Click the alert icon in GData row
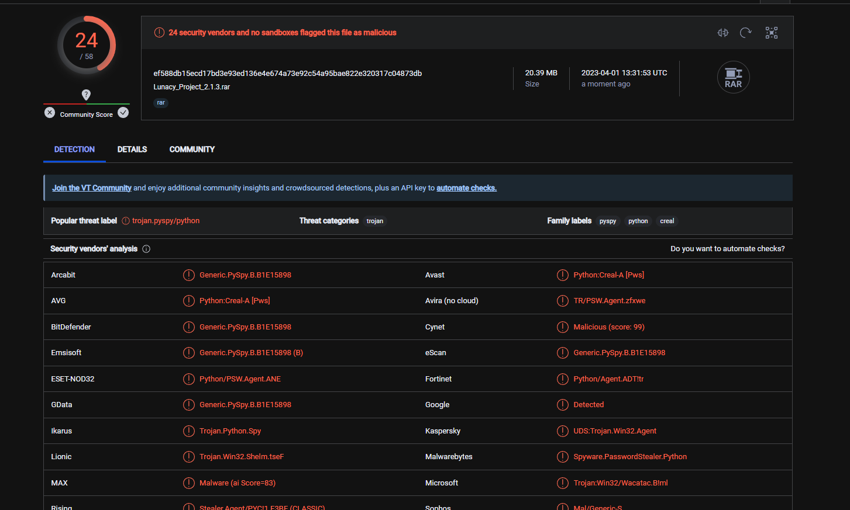The height and width of the screenshot is (510, 850). point(189,405)
